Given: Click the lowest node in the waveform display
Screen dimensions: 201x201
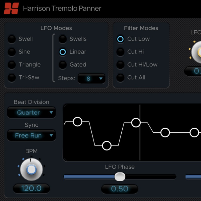Looking at the screenshot, I should point(106,145).
